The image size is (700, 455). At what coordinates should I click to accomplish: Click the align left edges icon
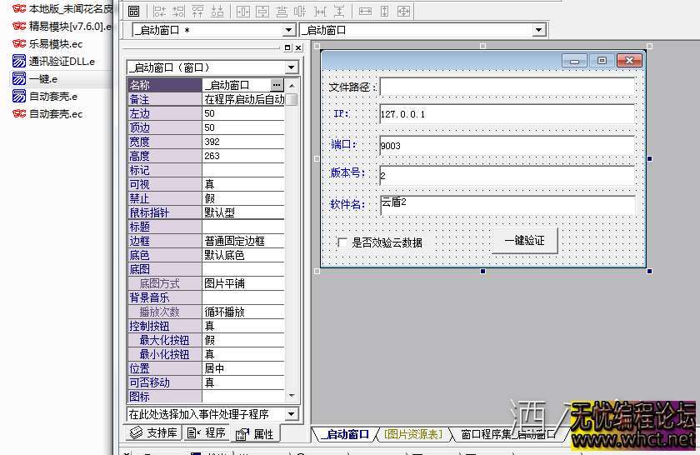[158, 12]
